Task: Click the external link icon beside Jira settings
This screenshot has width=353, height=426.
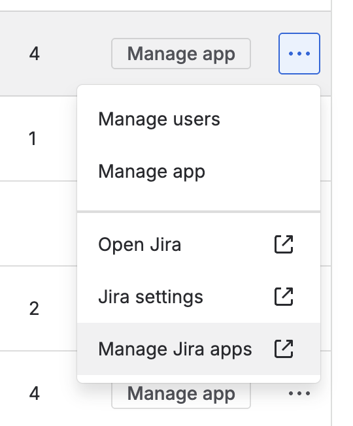Action: coord(284,297)
